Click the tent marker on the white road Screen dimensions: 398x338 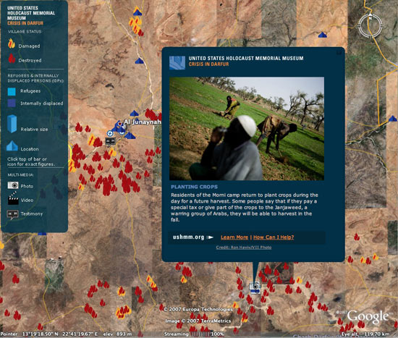coord(139,61)
